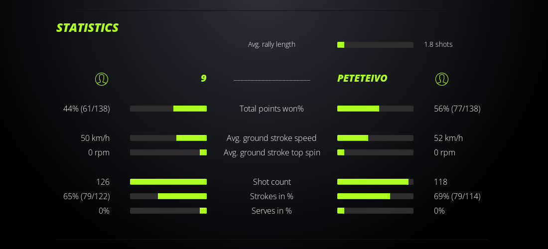
Task: Click the STATISTICS heading
Action: 88,28
